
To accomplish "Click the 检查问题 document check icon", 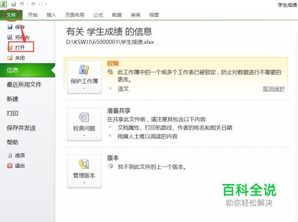I will [x=84, y=117].
